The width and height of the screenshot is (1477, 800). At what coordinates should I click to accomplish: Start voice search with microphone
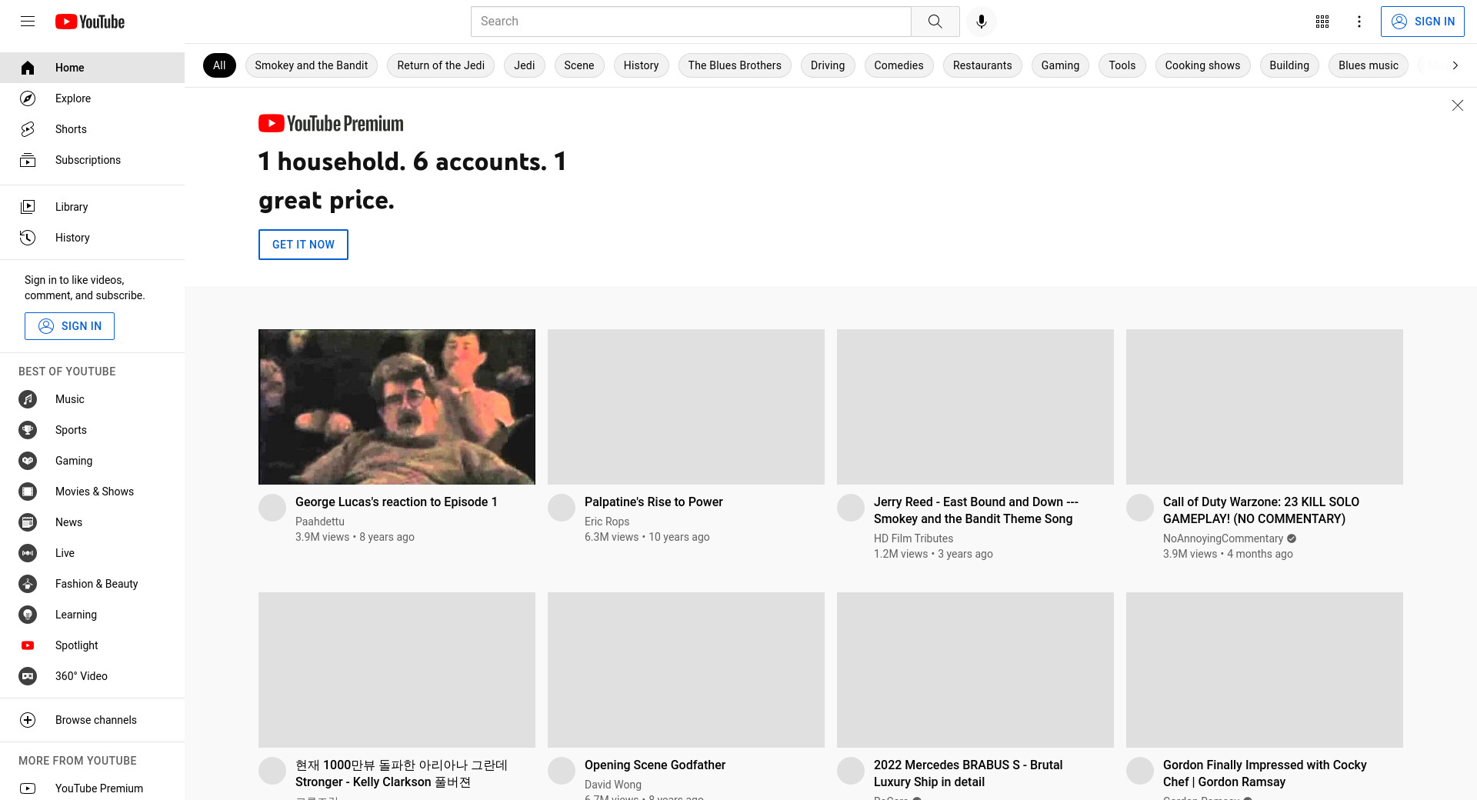[981, 22]
